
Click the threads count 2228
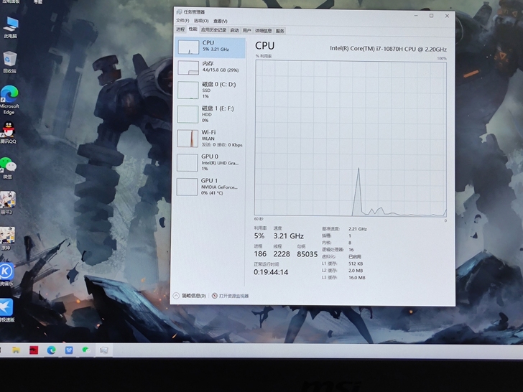click(x=282, y=254)
